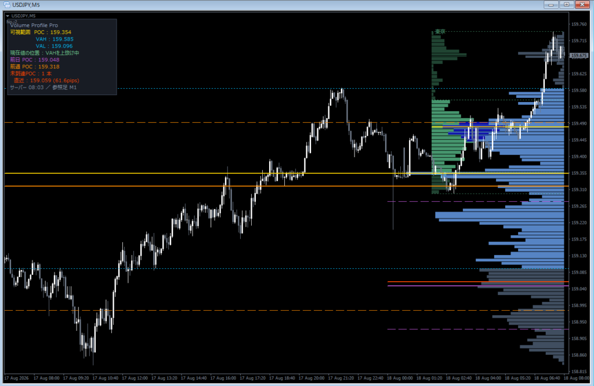Click the "サーバー 08:03 / 参照足 M1" line
The width and height of the screenshot is (594, 386).
(43, 88)
